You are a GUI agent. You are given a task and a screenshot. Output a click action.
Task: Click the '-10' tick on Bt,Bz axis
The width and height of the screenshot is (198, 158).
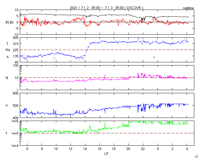[16, 35]
